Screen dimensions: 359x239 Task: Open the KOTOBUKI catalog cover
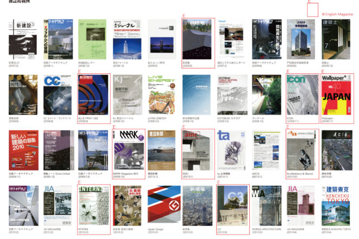click(x=233, y=93)
